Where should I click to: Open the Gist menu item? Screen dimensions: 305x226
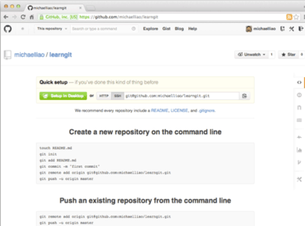coord(166,29)
